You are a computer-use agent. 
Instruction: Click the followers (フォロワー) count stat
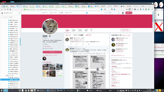click(80, 30)
